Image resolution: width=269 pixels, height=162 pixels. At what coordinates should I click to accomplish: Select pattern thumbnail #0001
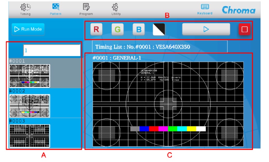tap(30, 76)
